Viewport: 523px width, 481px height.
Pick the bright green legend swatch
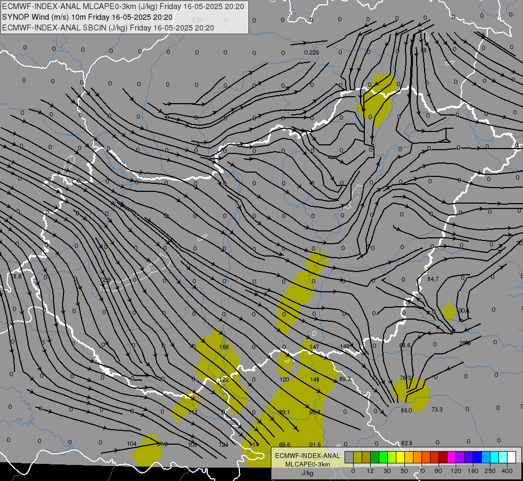383,457
